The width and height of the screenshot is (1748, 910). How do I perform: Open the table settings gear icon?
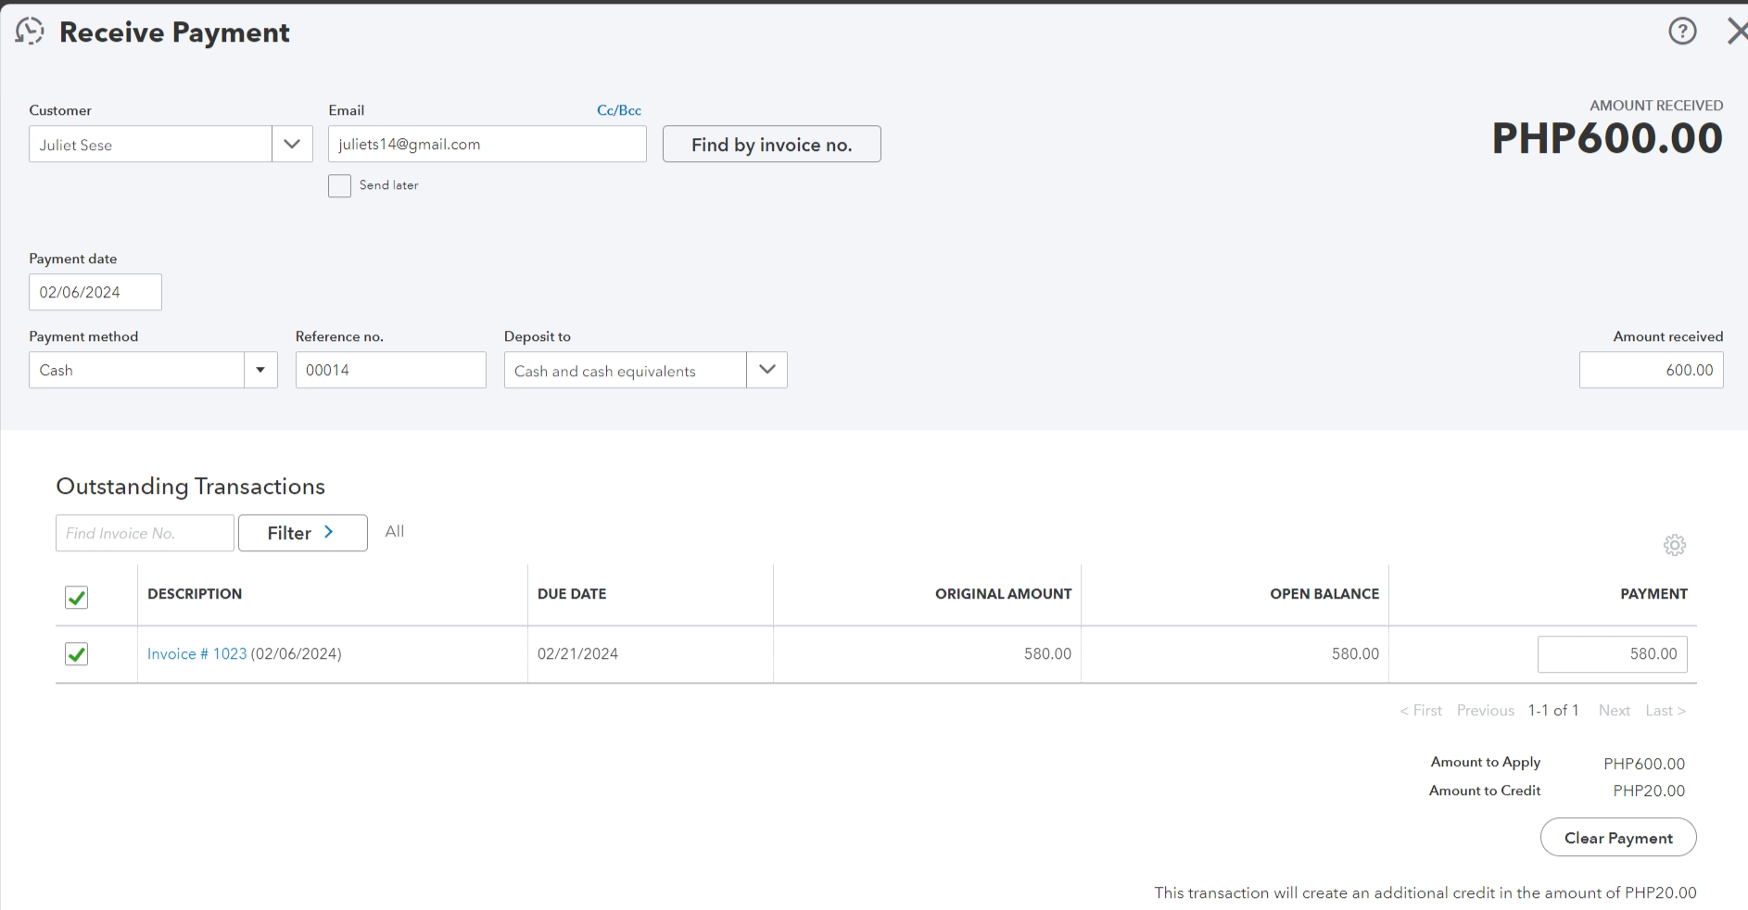pos(1675,545)
